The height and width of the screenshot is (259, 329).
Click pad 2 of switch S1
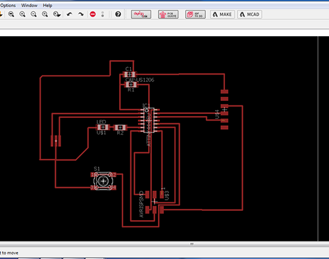pyautogui.click(x=114, y=175)
